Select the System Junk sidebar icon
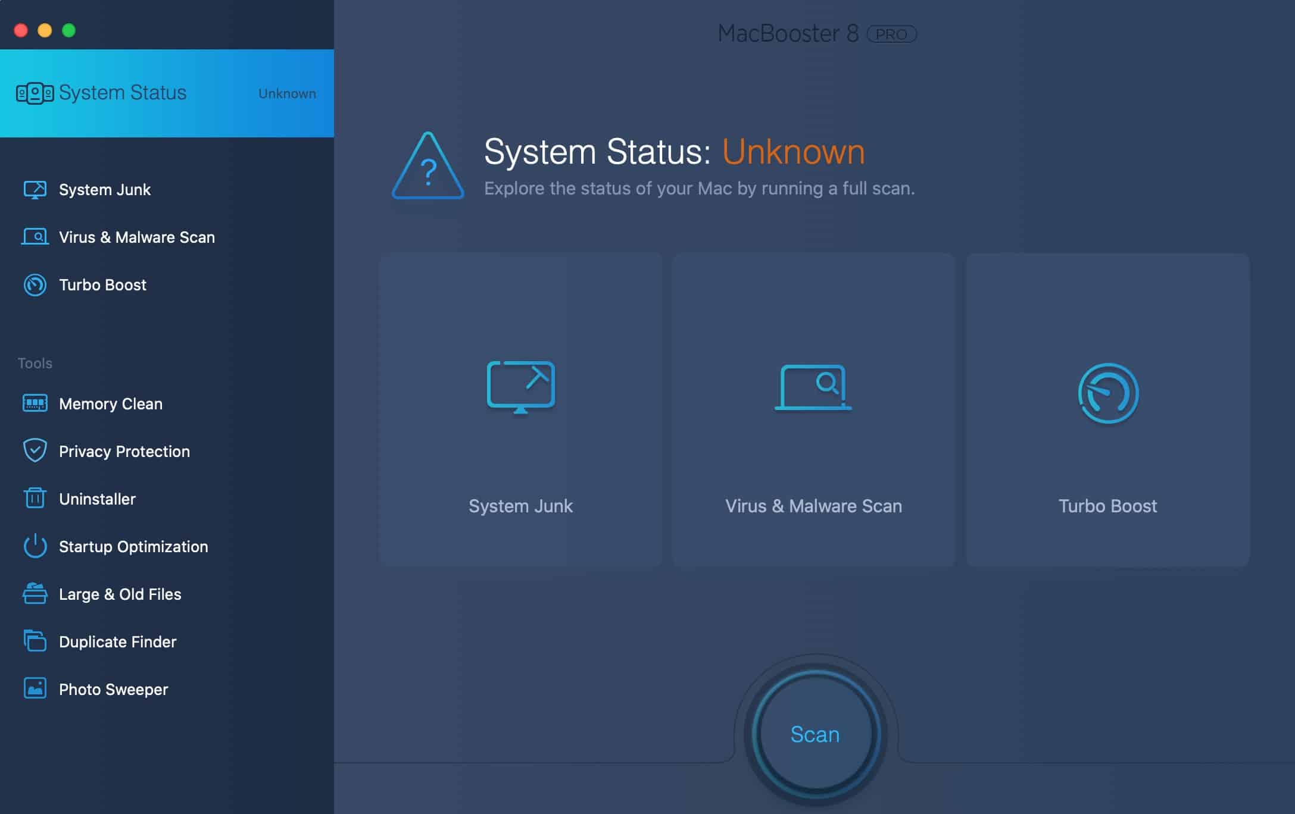The width and height of the screenshot is (1295, 814). (x=35, y=189)
